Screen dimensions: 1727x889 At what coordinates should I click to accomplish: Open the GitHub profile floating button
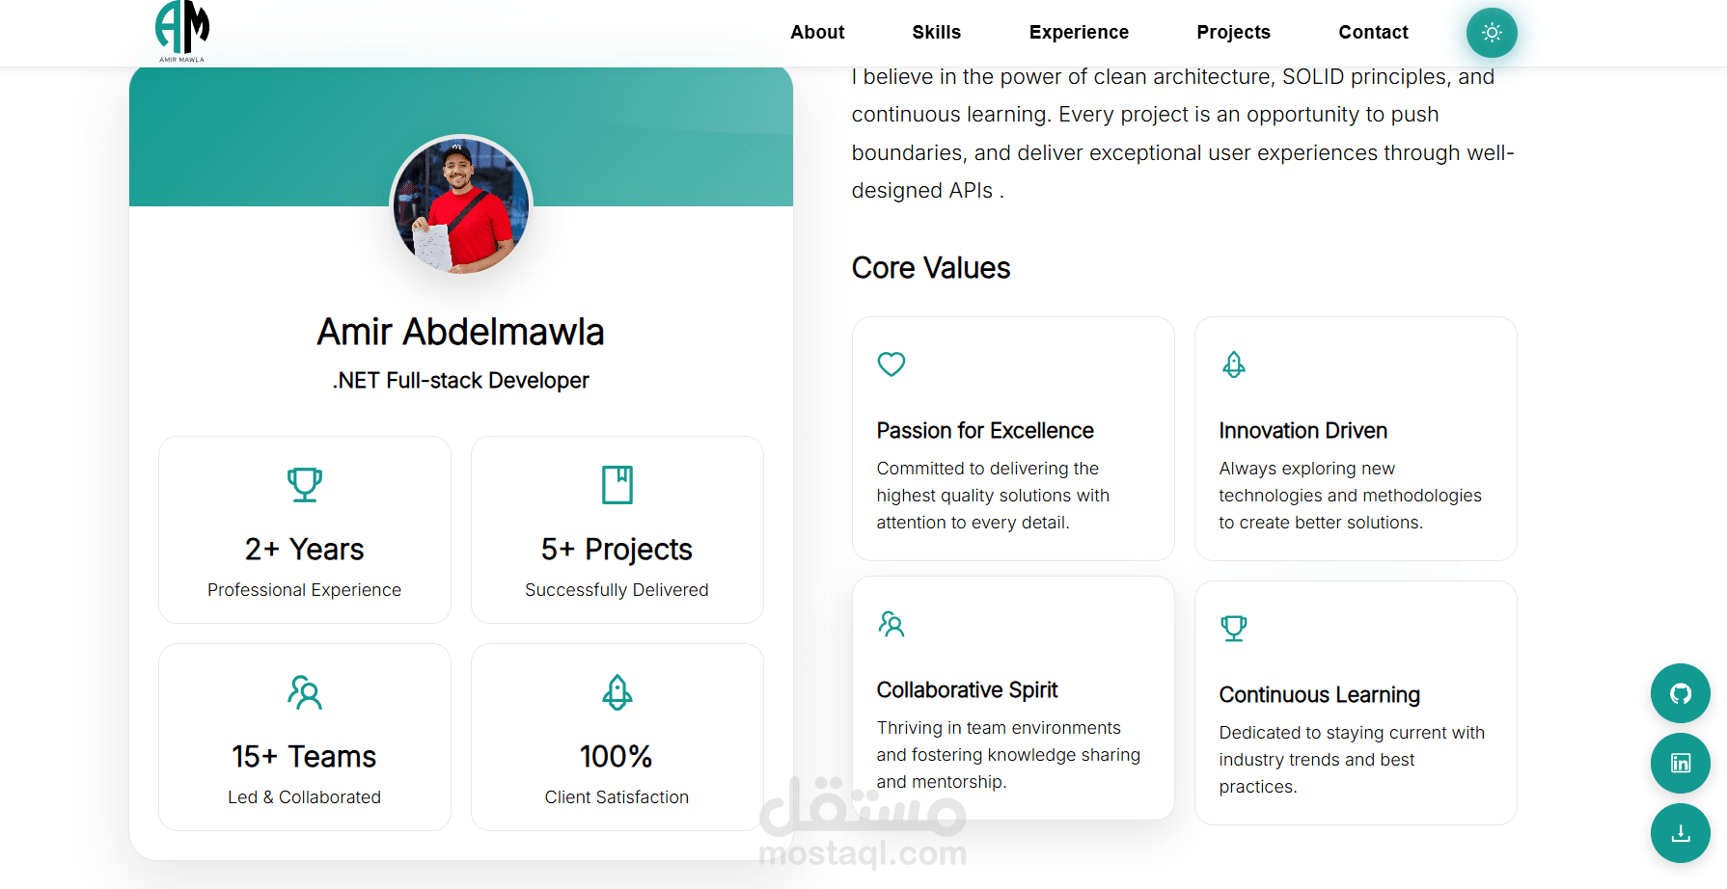[1680, 693]
